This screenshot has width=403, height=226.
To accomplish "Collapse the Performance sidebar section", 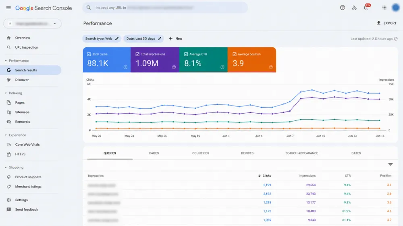I will (6, 61).
